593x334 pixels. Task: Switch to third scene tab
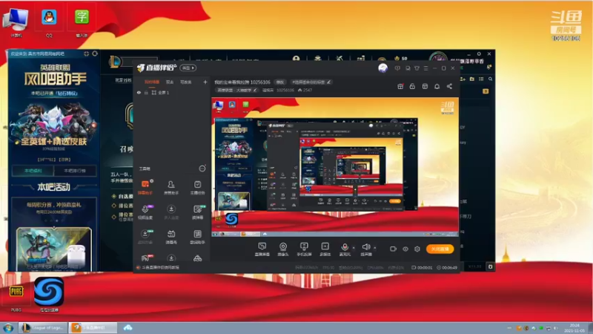(x=186, y=82)
